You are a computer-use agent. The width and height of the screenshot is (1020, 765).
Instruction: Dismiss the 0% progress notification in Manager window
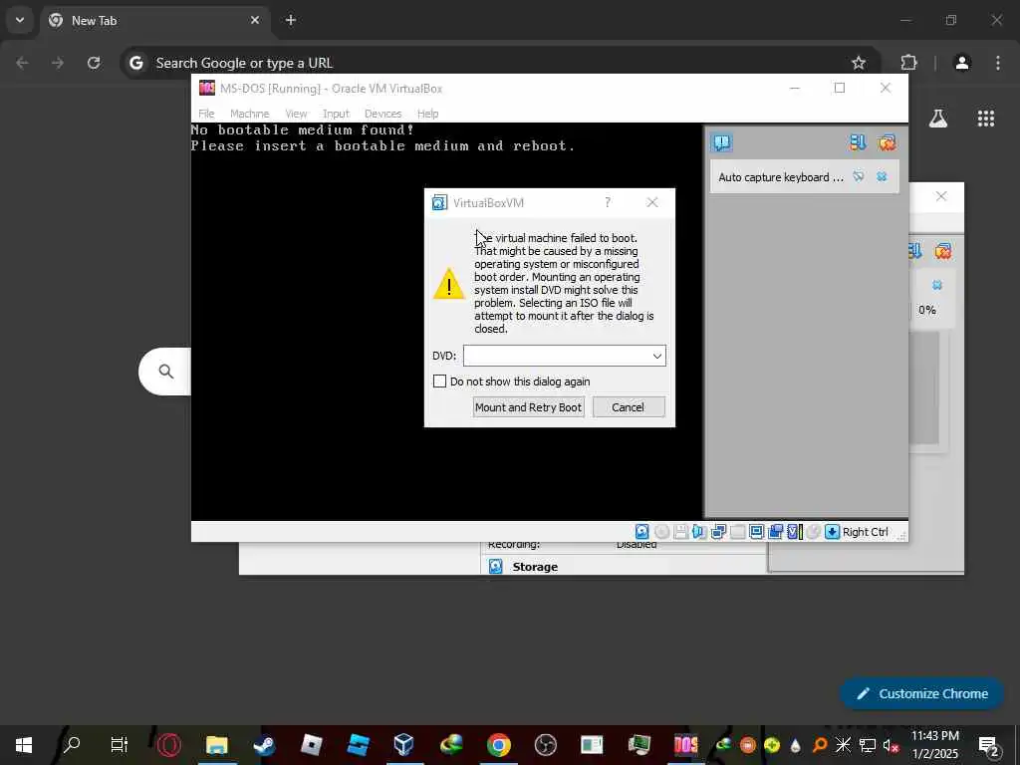(x=936, y=285)
